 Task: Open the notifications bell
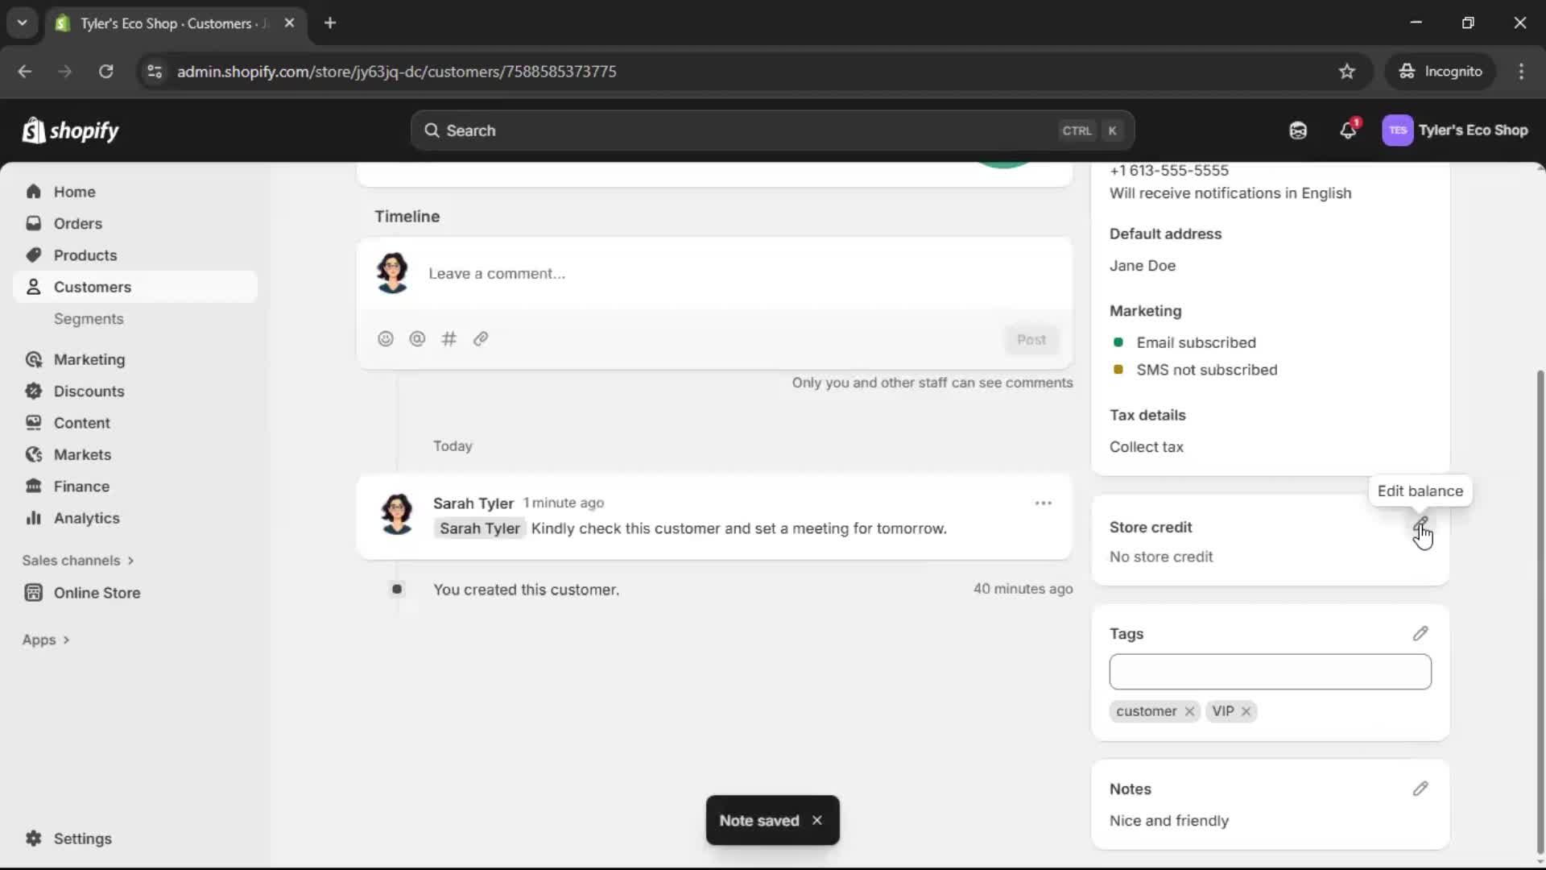pyautogui.click(x=1349, y=130)
